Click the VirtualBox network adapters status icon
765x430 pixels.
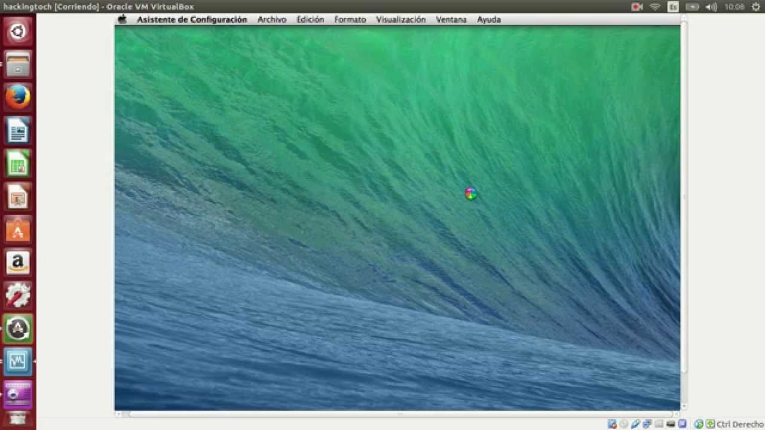[647, 424]
